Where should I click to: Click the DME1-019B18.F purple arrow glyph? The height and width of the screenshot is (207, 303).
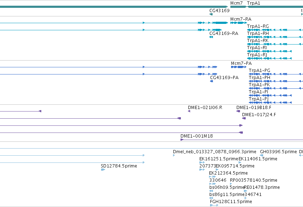(x=238, y=111)
